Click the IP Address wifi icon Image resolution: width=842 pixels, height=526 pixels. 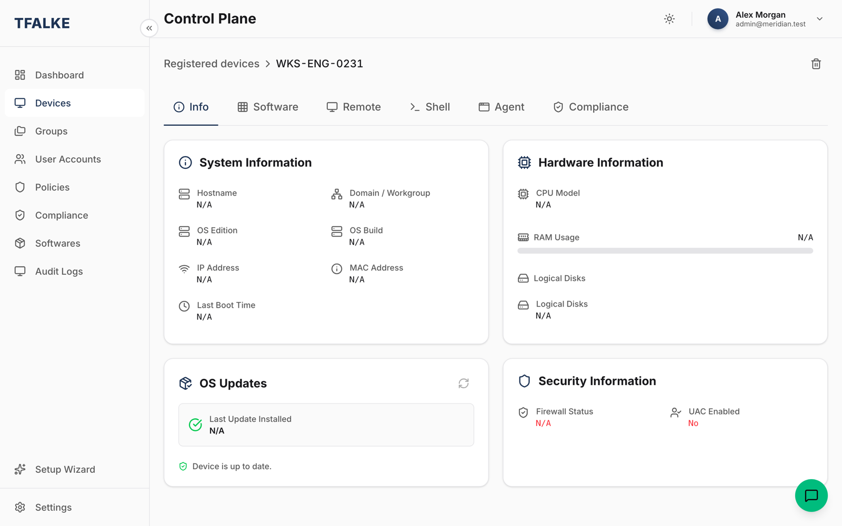click(x=184, y=269)
